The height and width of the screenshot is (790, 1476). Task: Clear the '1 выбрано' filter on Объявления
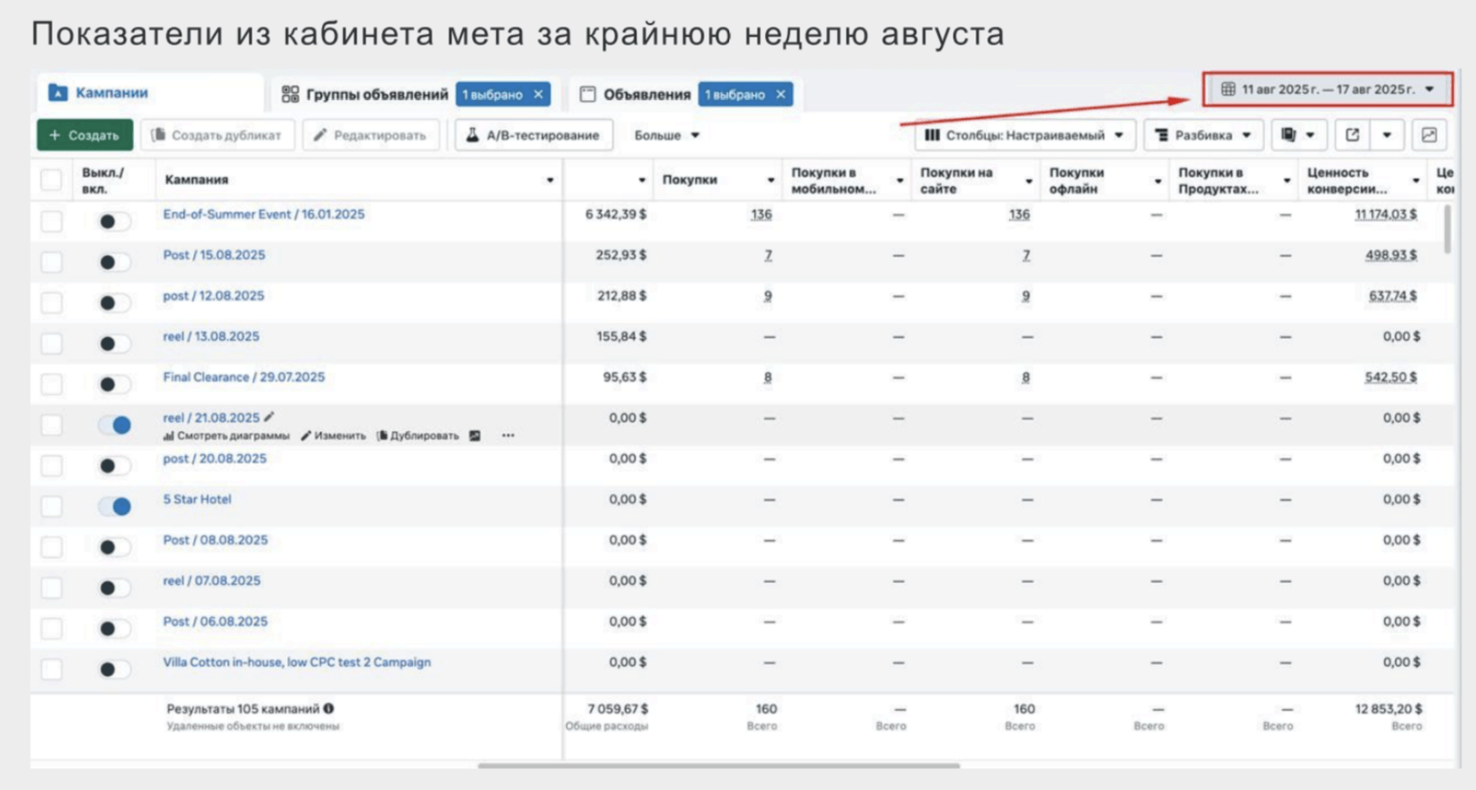tap(780, 94)
